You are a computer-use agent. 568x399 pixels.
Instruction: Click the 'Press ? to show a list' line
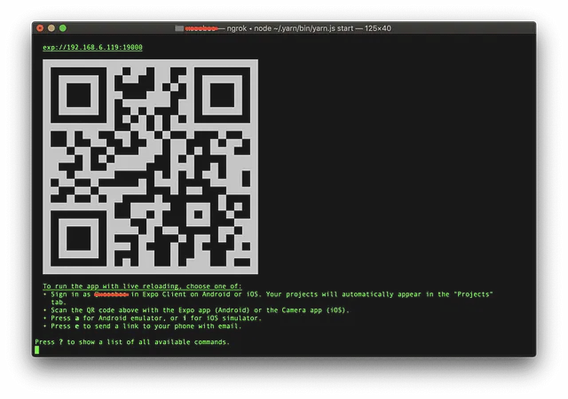(131, 341)
